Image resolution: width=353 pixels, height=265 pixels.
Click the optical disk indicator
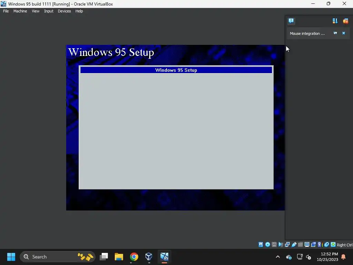pos(268,245)
